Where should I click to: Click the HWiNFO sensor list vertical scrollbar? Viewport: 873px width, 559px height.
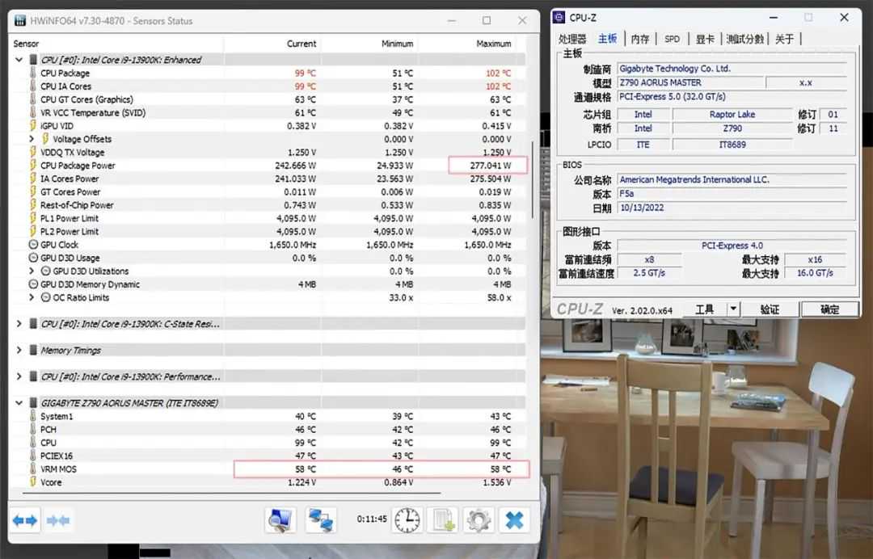point(532,178)
